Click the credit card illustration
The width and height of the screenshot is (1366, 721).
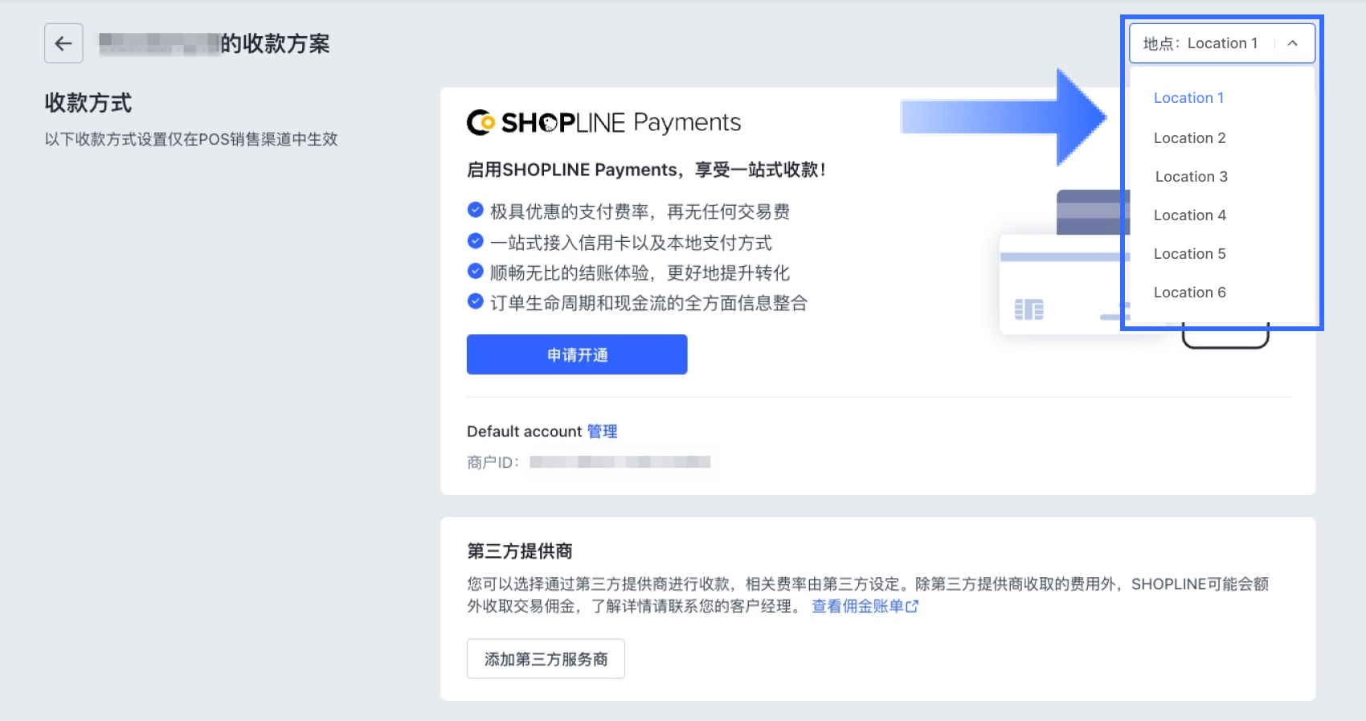tap(1066, 269)
